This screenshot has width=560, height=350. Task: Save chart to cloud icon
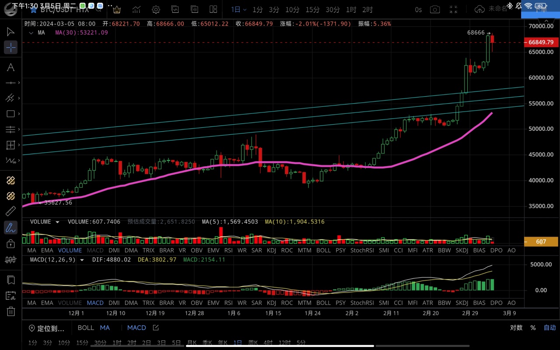(x=479, y=9)
